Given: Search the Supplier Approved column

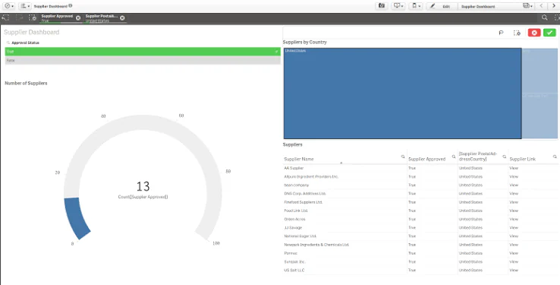Looking at the screenshot, I should click(454, 157).
